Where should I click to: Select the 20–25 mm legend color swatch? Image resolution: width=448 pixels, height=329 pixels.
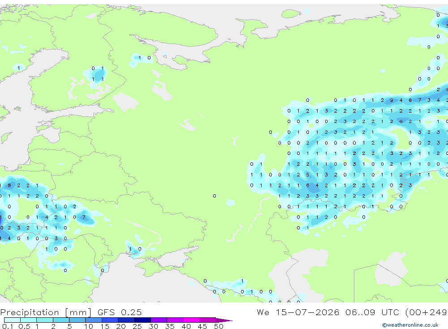pos(126,320)
